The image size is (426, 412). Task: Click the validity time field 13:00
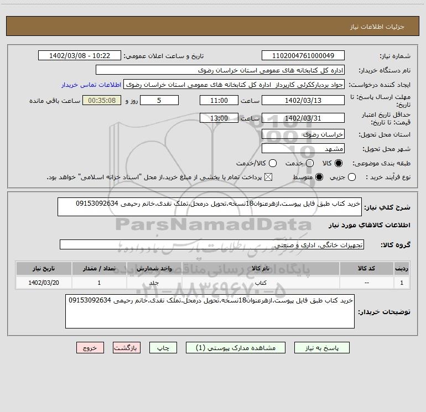219,118
